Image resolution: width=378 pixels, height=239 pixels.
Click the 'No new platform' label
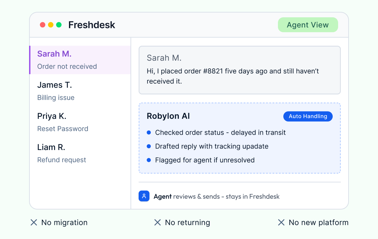pyautogui.click(x=319, y=222)
